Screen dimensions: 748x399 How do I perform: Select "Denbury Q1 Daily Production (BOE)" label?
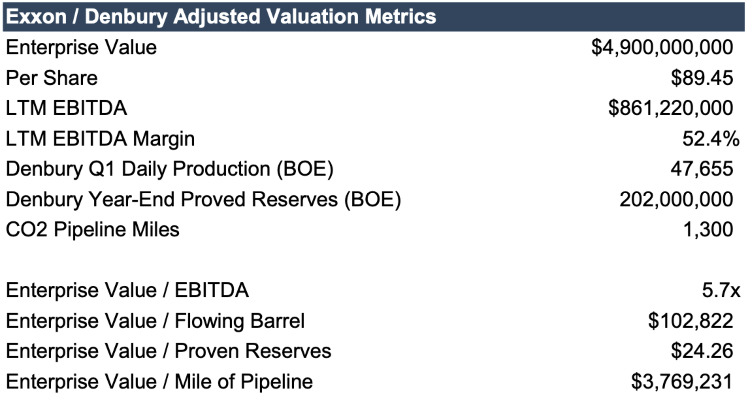point(170,169)
